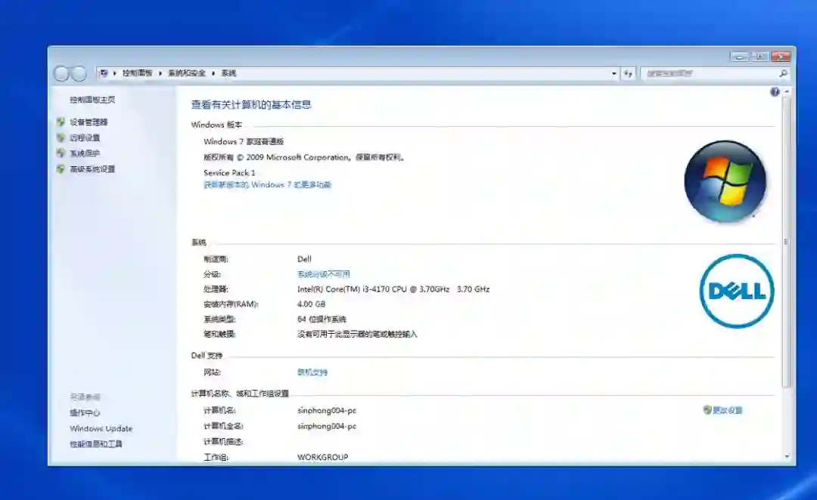Image resolution: width=817 pixels, height=500 pixels.
Task: Click shield icon next to 设备管理器
Action: [x=61, y=122]
